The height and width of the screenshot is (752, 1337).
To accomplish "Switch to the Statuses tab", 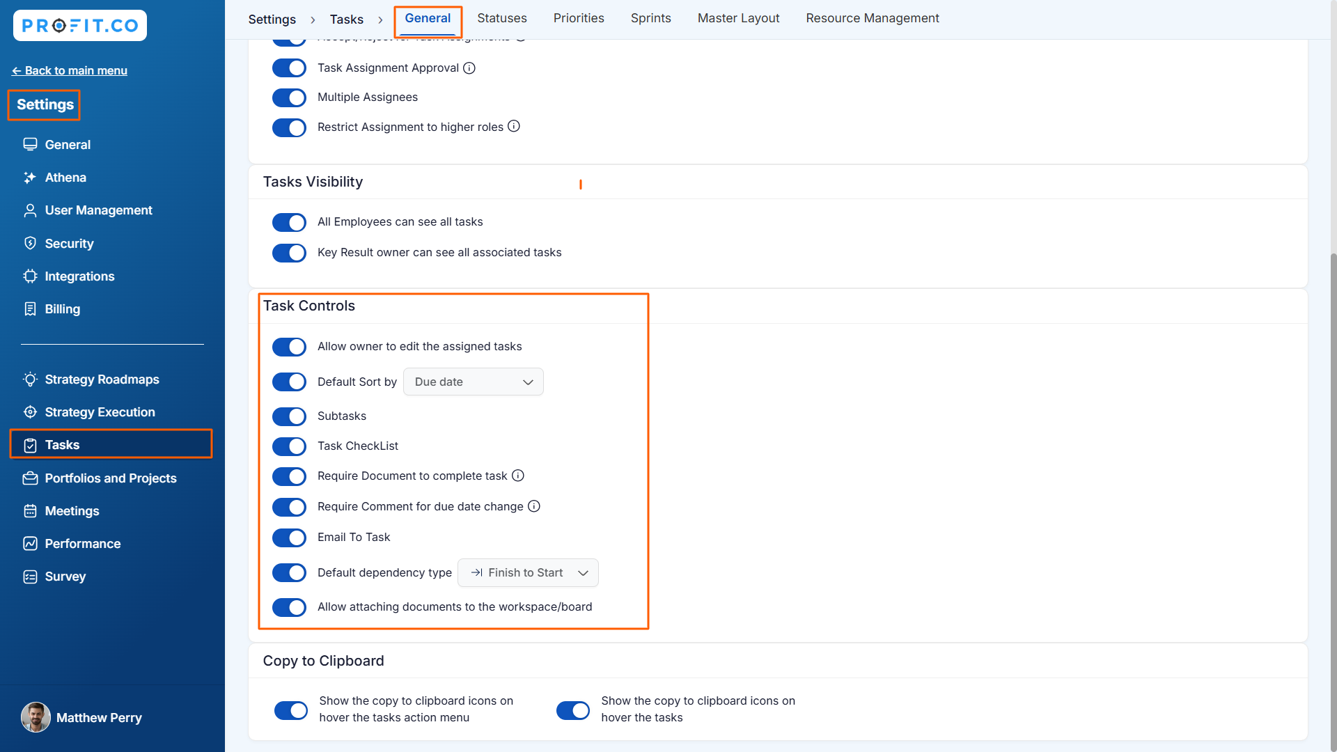I will click(502, 18).
